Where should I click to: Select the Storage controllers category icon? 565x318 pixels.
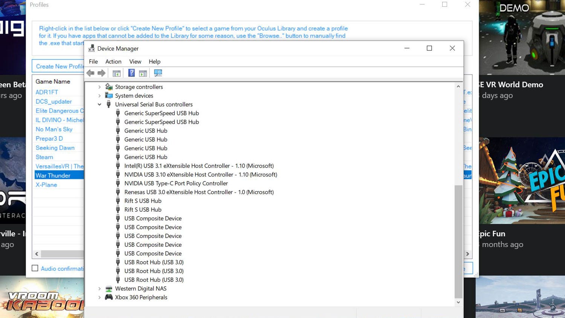click(109, 87)
